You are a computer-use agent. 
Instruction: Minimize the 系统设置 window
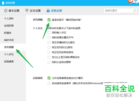pos(131,4)
